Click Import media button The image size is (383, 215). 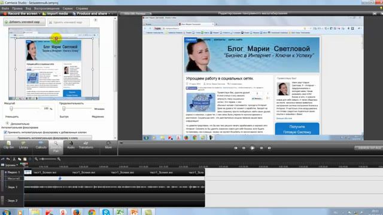click(55, 14)
